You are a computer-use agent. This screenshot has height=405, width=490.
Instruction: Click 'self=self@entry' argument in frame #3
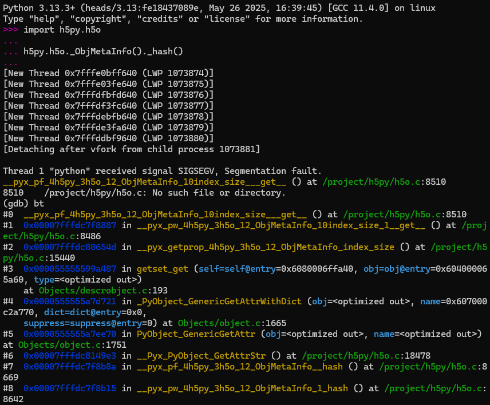point(237,269)
